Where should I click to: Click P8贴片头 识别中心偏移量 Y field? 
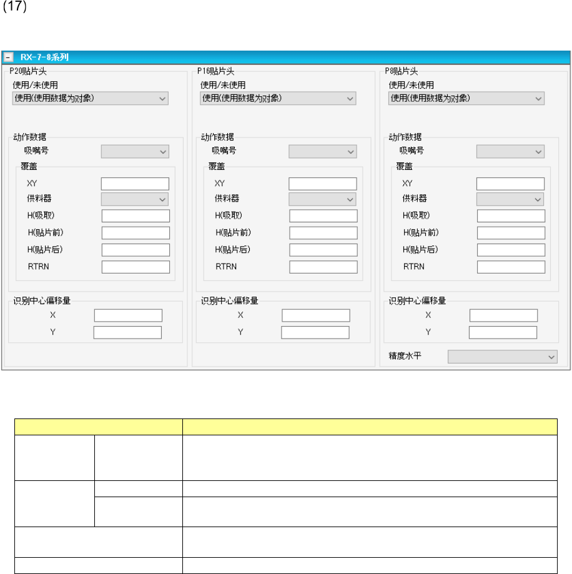tap(503, 333)
